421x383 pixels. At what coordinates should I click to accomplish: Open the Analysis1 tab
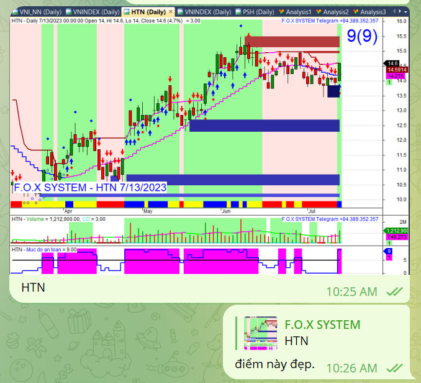point(295,12)
